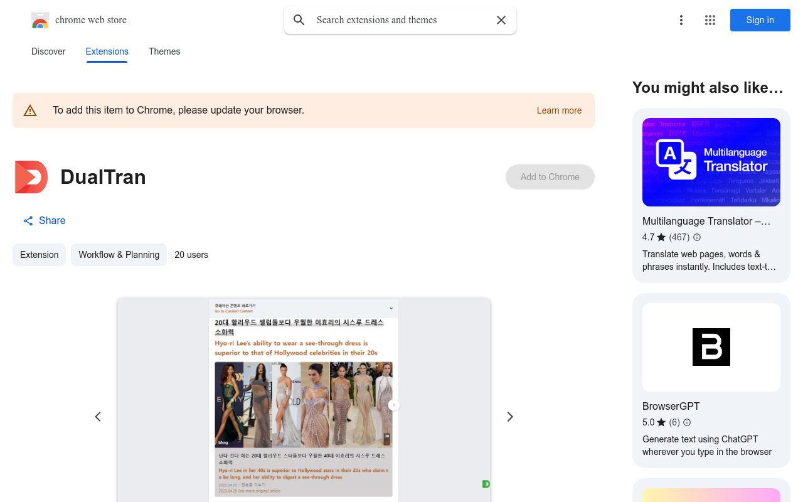The image size is (803, 502).
Task: Follow the Learn more link
Action: 559,110
